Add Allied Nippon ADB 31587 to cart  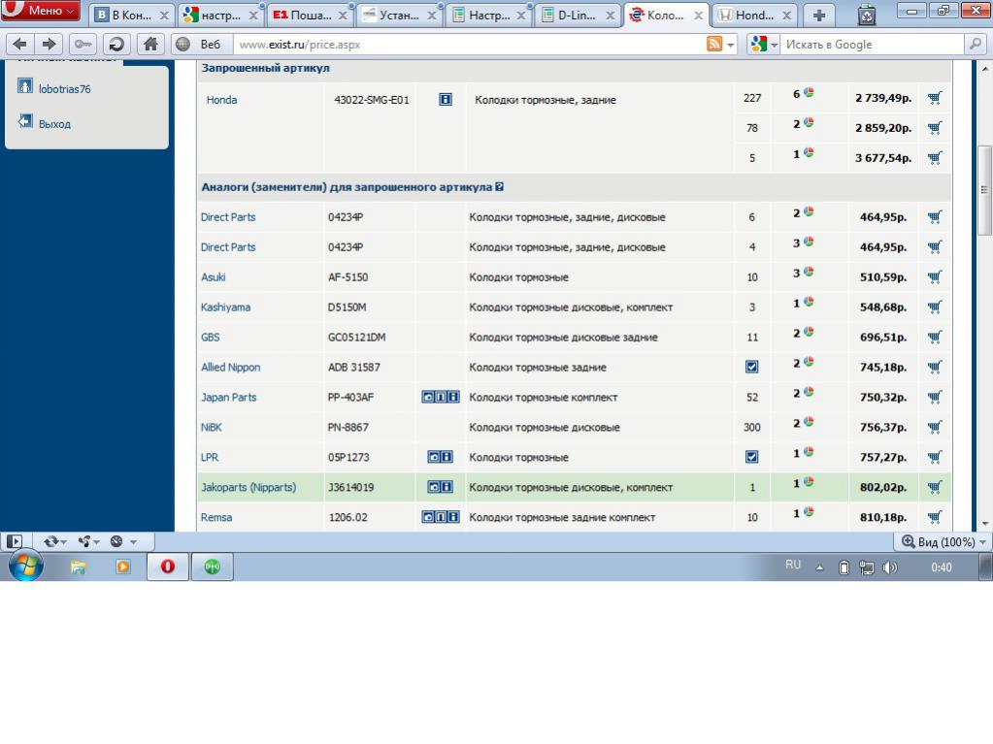(935, 367)
